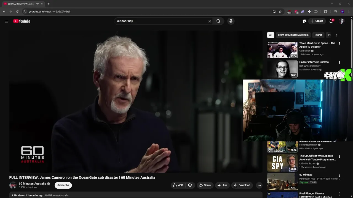The height and width of the screenshot is (198, 353).
Task: Open the YouTube account avatar menu
Action: pos(342,21)
